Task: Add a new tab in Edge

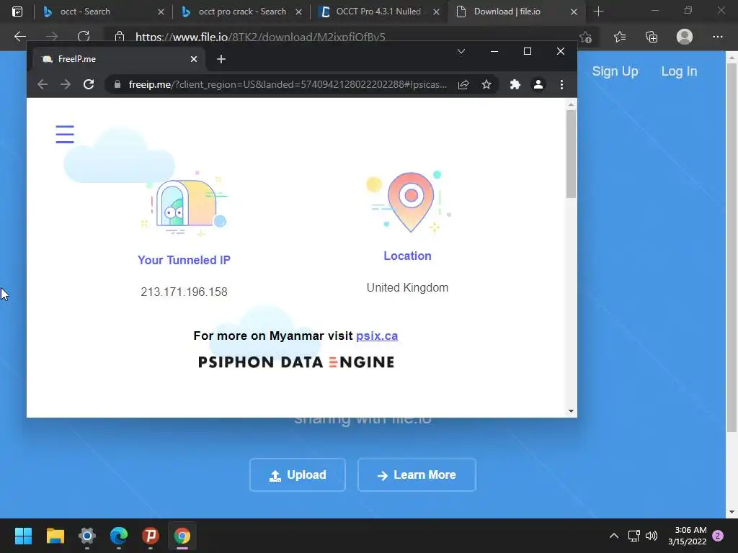Action: pos(598,12)
